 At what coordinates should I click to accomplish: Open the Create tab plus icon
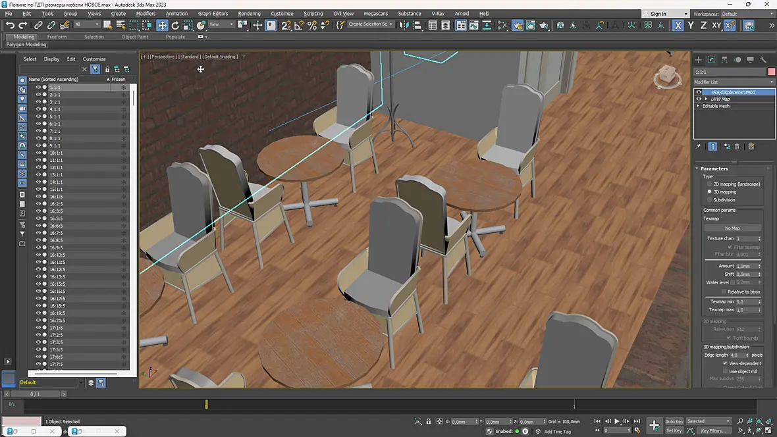click(698, 60)
